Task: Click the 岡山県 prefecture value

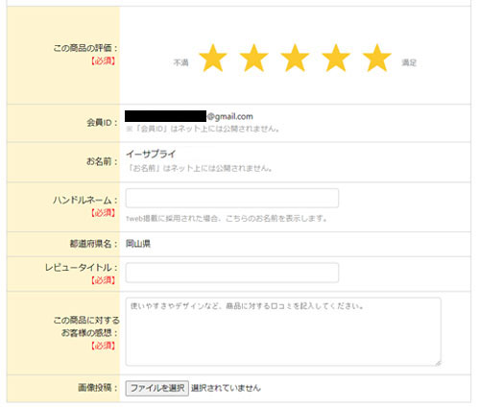Action: pyautogui.click(x=138, y=244)
